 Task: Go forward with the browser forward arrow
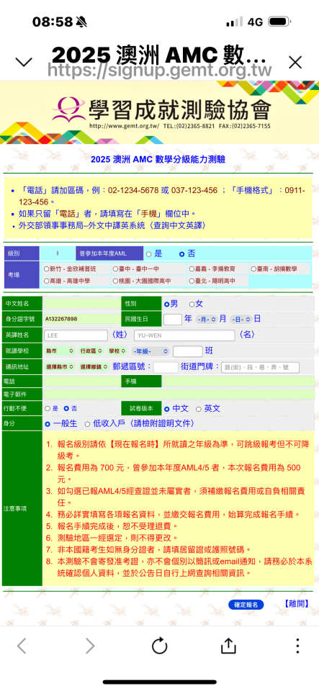pyautogui.click(x=89, y=646)
